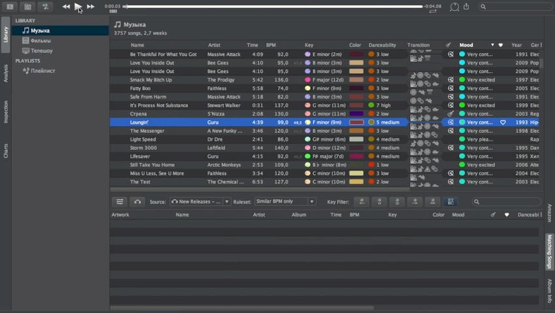The width and height of the screenshot is (555, 313).
Task: Switch to the Analysis vertical tab
Action: click(x=5, y=73)
